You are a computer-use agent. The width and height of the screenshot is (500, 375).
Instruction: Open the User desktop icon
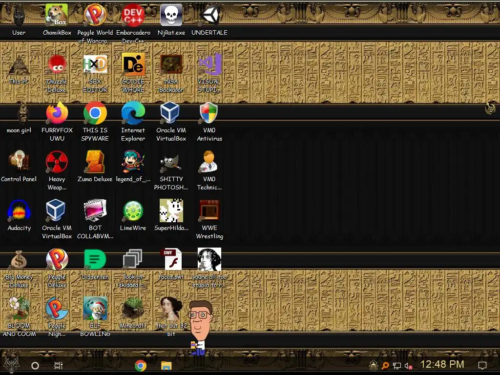click(19, 16)
